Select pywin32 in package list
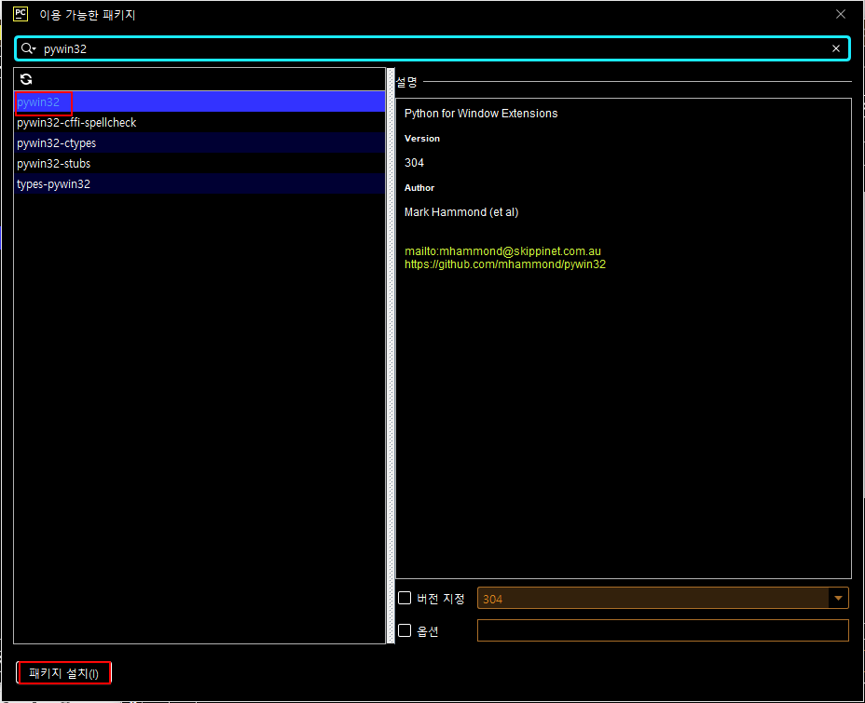The width and height of the screenshot is (865, 703). pos(199,101)
